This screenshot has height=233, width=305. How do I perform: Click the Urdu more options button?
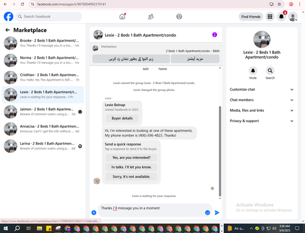[195, 59]
